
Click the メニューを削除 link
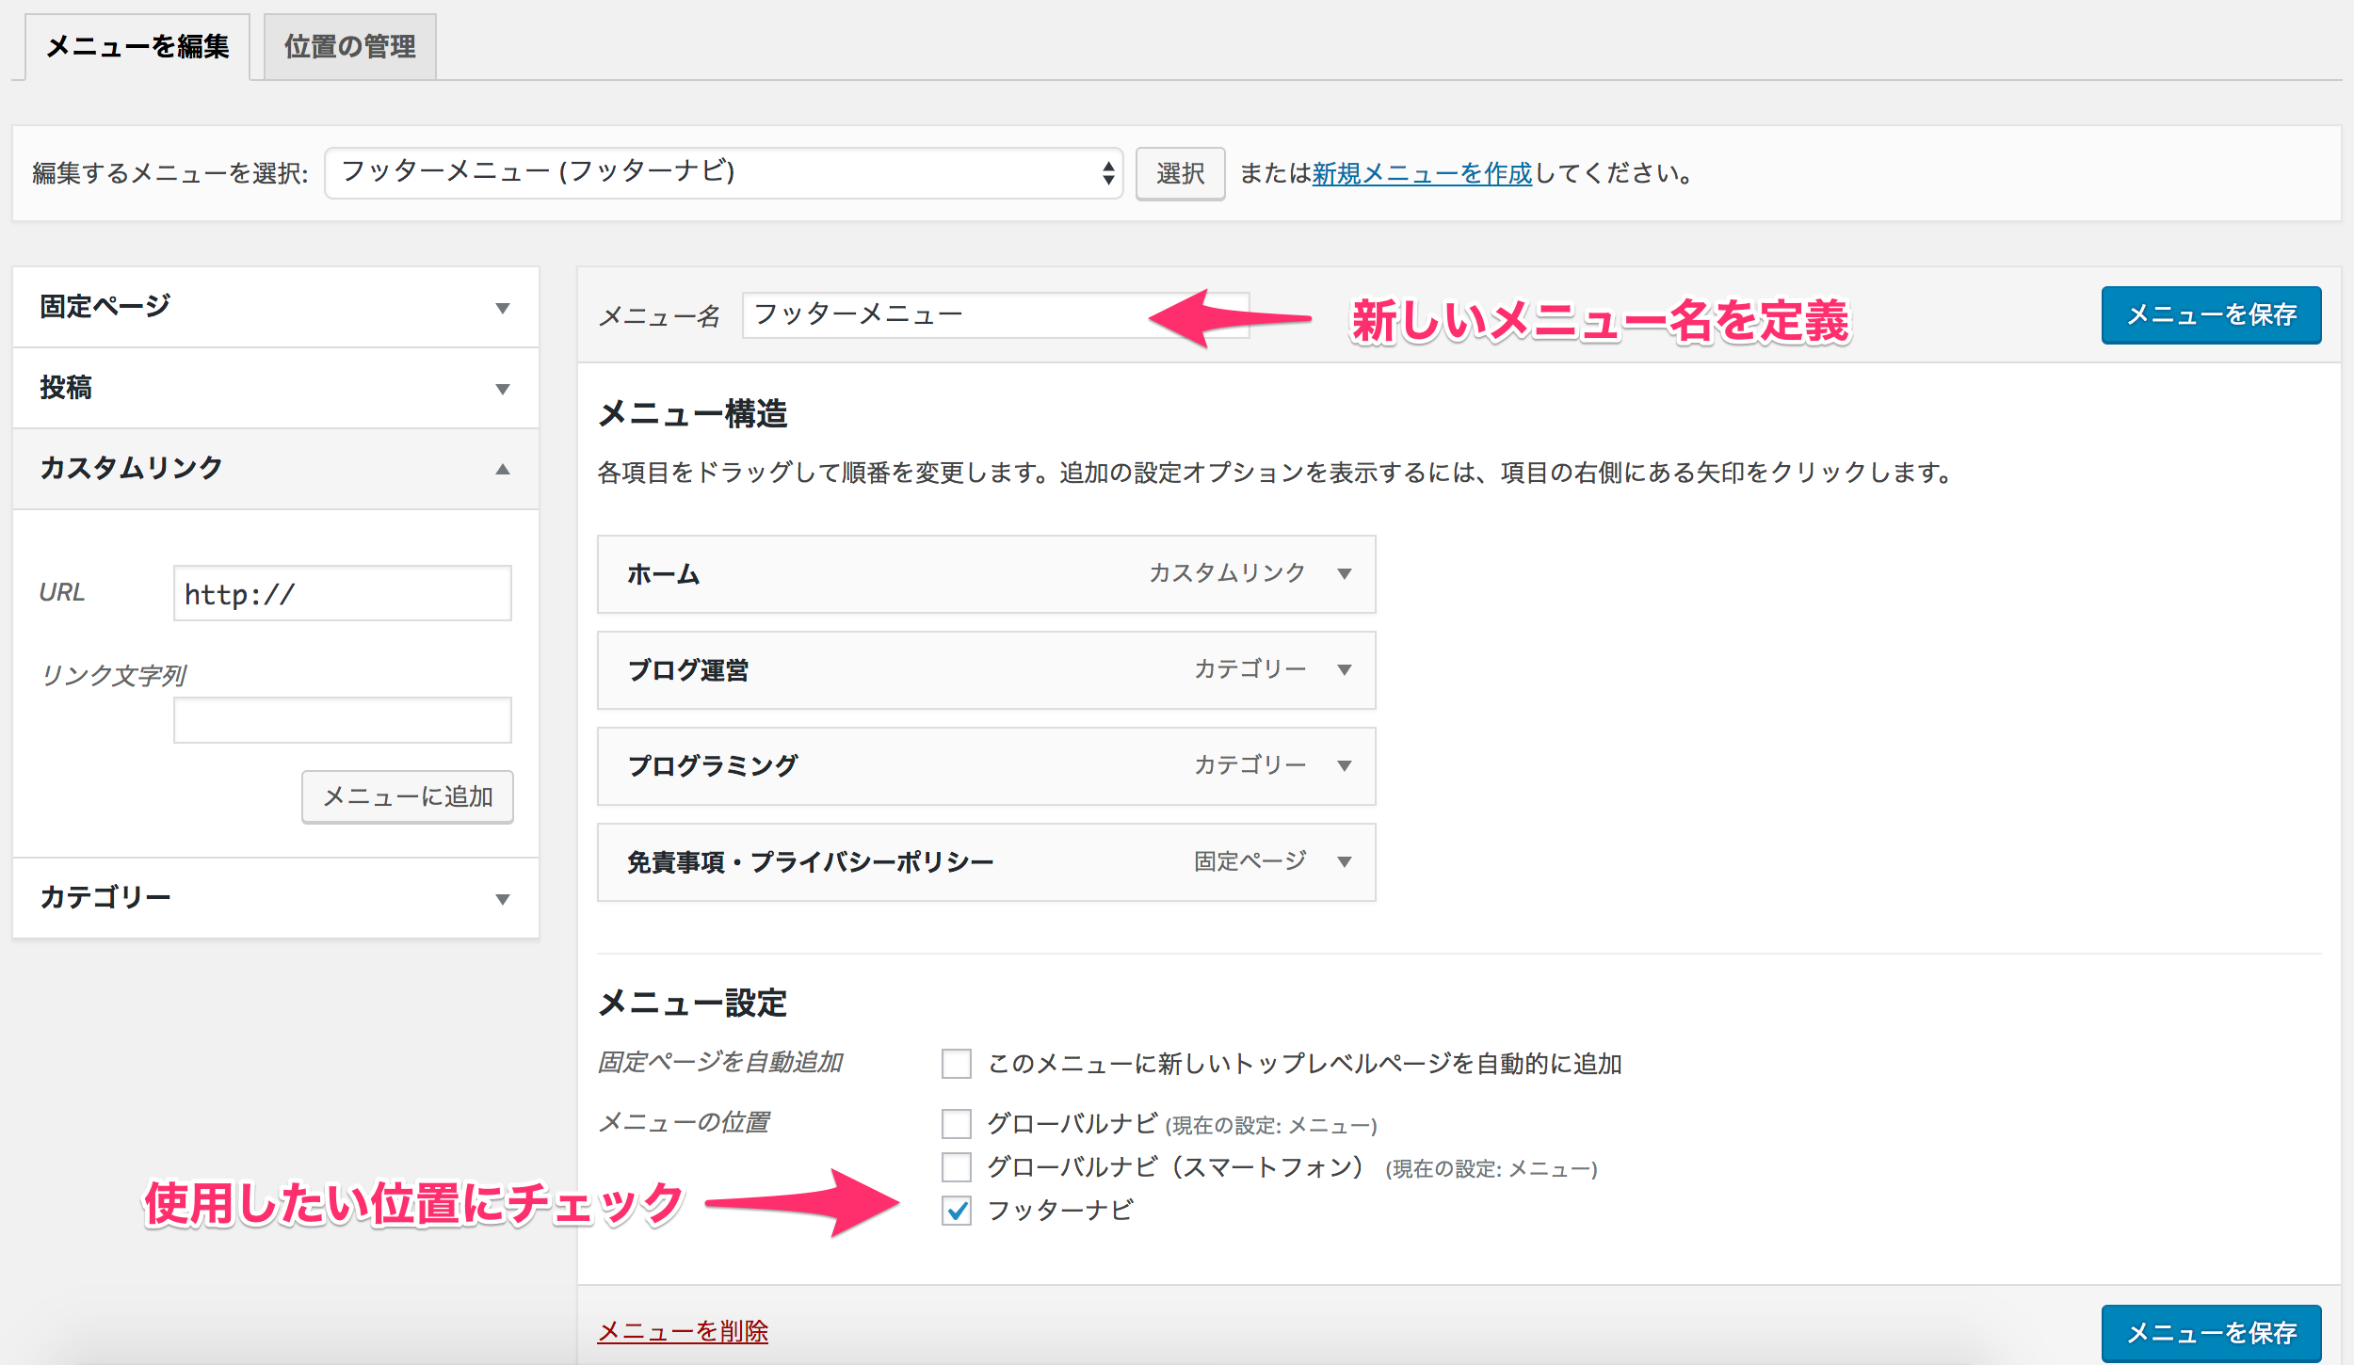click(683, 1330)
